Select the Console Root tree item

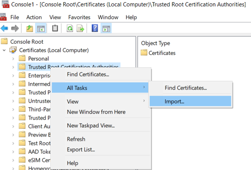point(27,41)
